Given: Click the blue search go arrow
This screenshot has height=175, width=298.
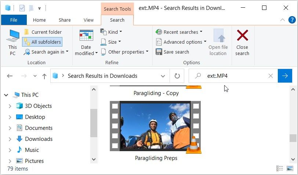Looking at the screenshot, I should (285, 76).
